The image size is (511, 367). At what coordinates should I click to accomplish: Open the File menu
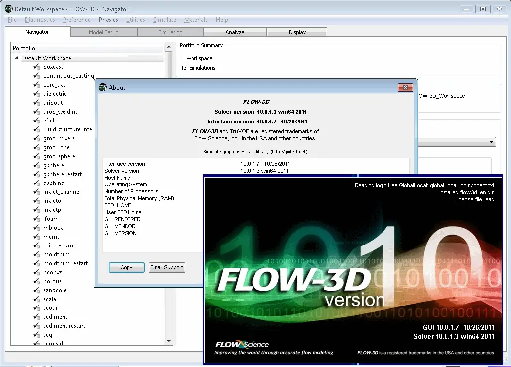coord(12,20)
